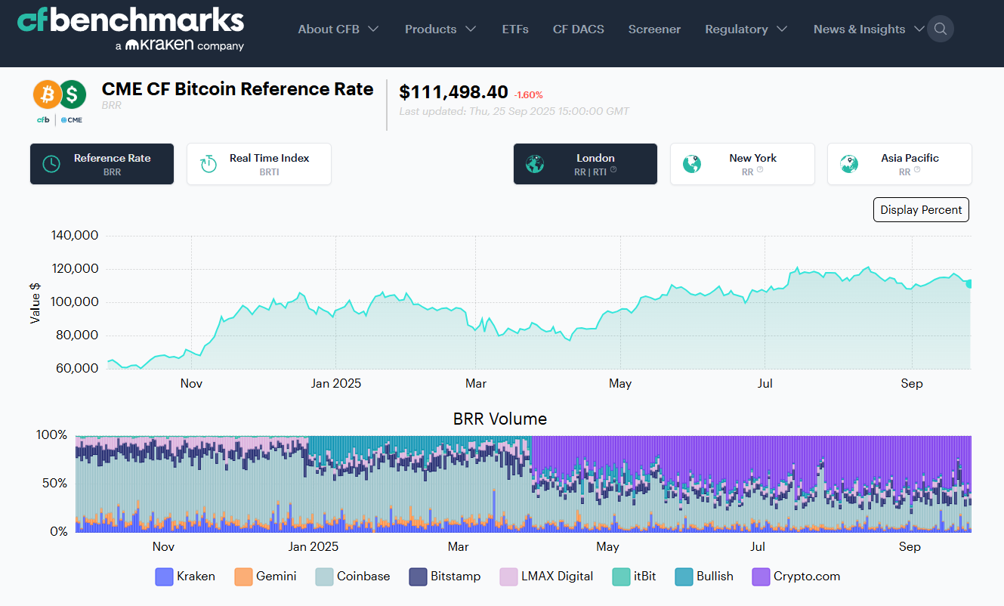1004x606 pixels.
Task: Click the CF Benchmarks logo
Action: (x=131, y=29)
